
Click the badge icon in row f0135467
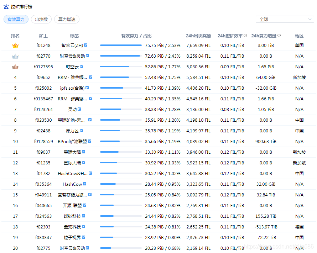pos(91,99)
